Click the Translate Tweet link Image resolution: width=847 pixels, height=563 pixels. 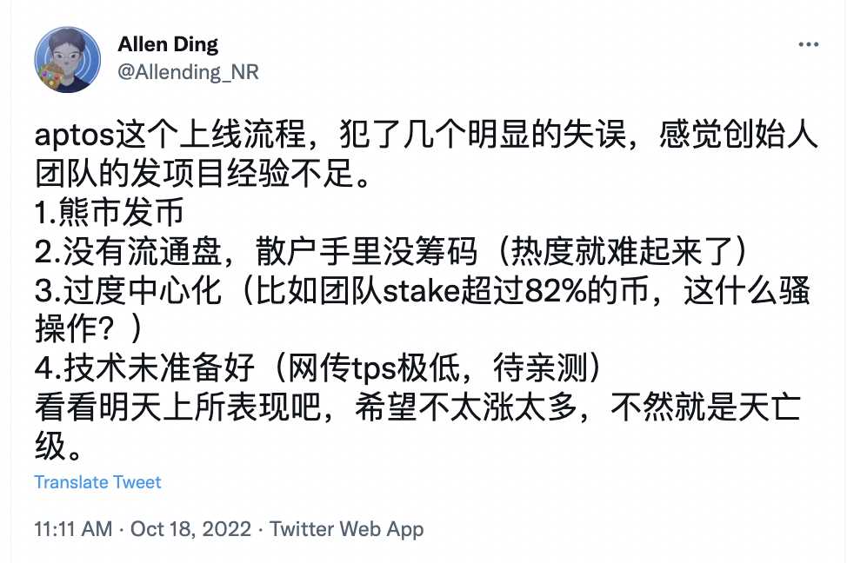coord(97,482)
